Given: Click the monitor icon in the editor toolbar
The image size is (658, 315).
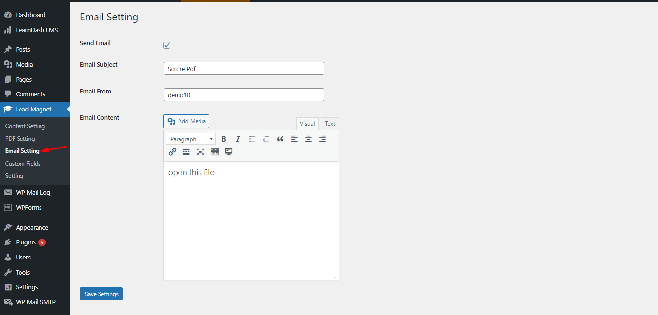Looking at the screenshot, I should click(x=229, y=152).
